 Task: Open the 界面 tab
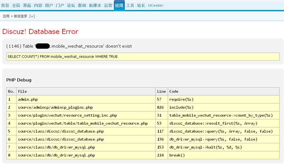click(27, 5)
